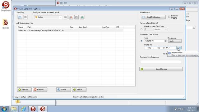Select the Check for New Files Every radio button
Image resolution: width=199 pixels, height=112 pixels.
click(141, 29)
